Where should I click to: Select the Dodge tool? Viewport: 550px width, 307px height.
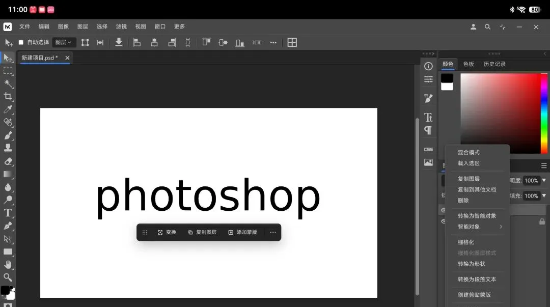[8, 200]
